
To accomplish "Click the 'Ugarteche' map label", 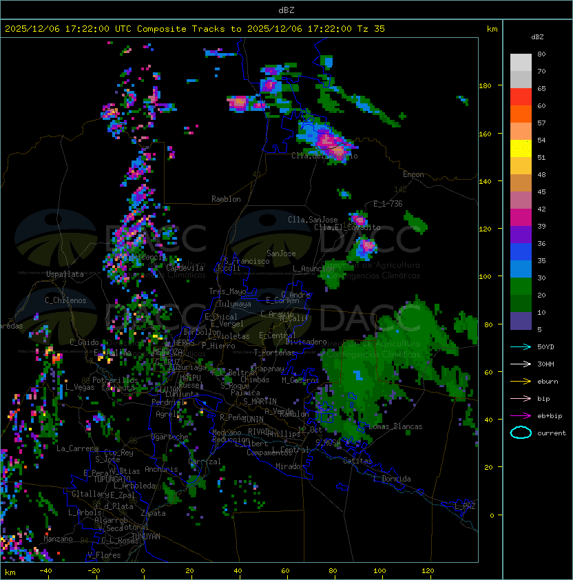I will tap(170, 437).
